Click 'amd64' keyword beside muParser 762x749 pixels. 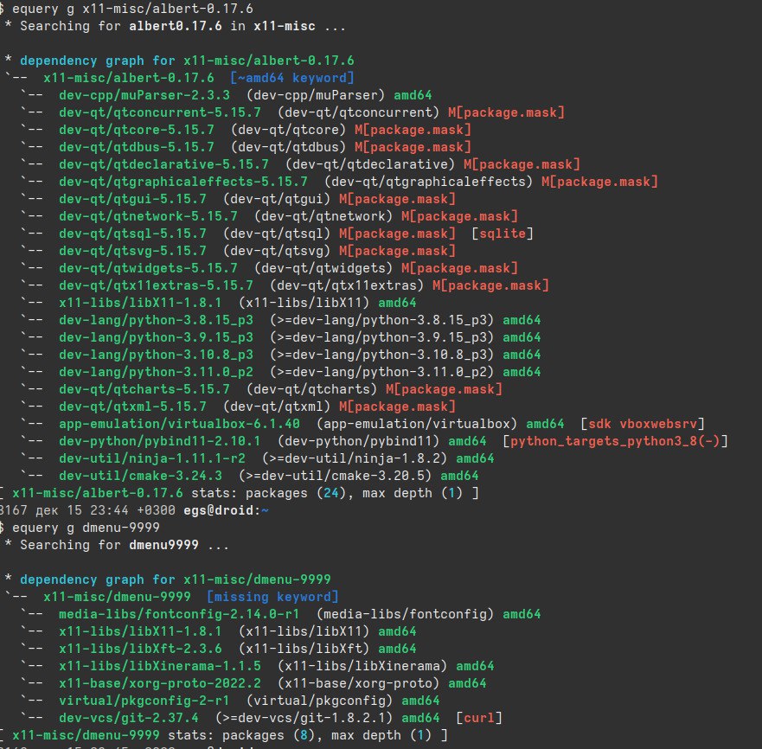(413, 95)
